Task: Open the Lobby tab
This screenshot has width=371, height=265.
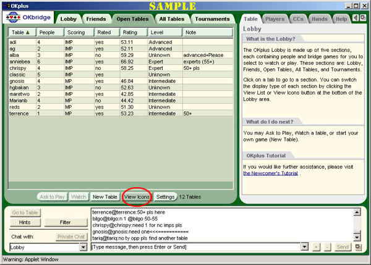Action: [68, 19]
